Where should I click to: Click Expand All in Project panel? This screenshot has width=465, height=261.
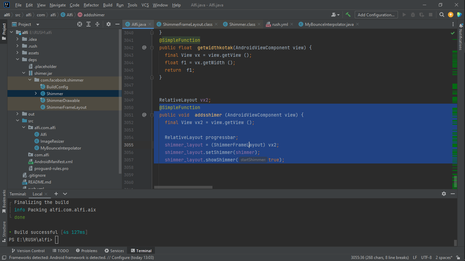coord(89,24)
